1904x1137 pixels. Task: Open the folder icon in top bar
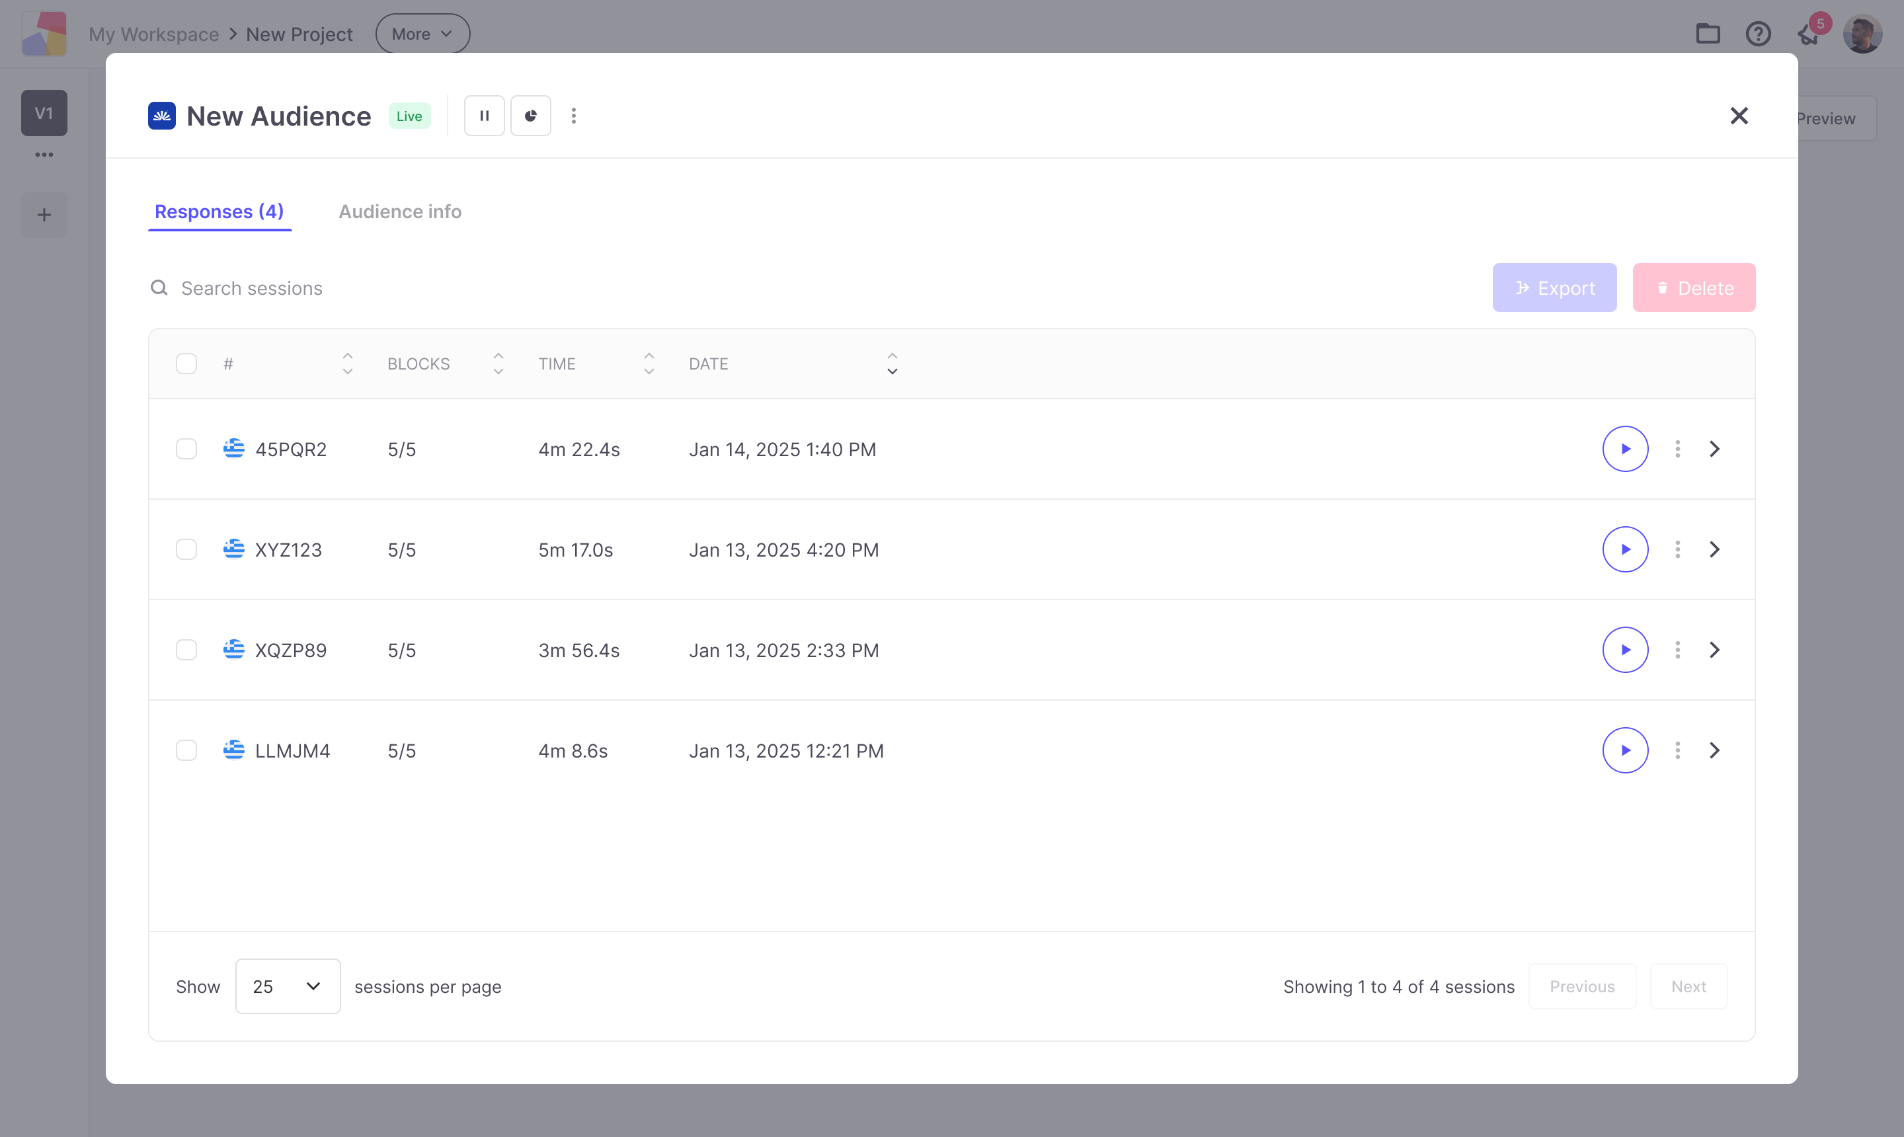tap(1708, 34)
